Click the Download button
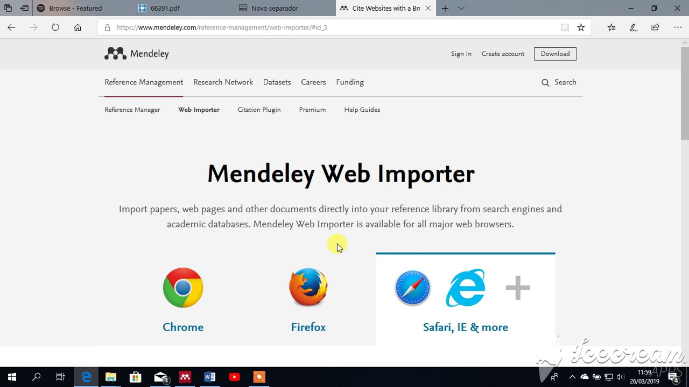The height and width of the screenshot is (387, 689). pyautogui.click(x=555, y=54)
